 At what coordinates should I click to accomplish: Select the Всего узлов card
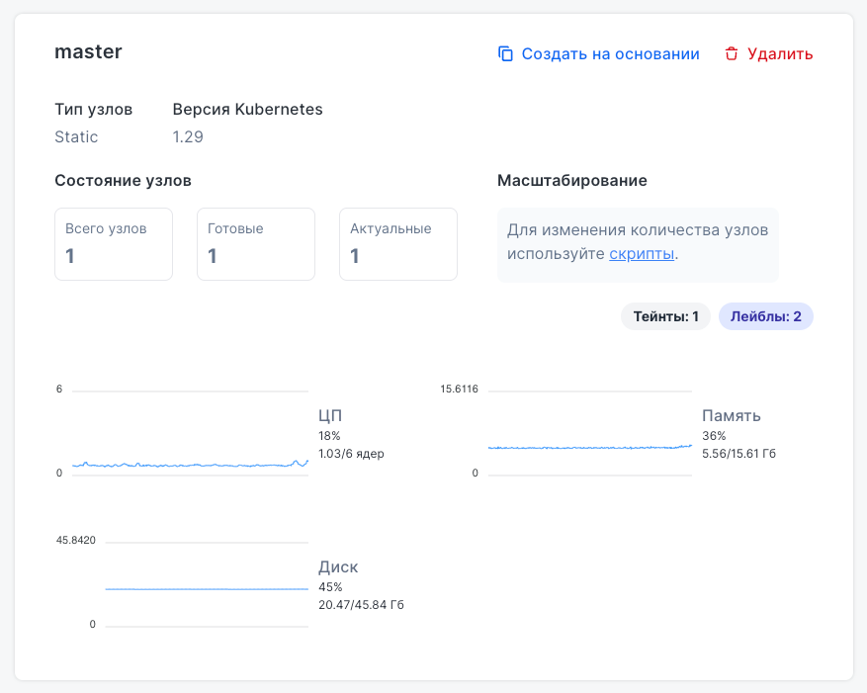pyautogui.click(x=114, y=244)
